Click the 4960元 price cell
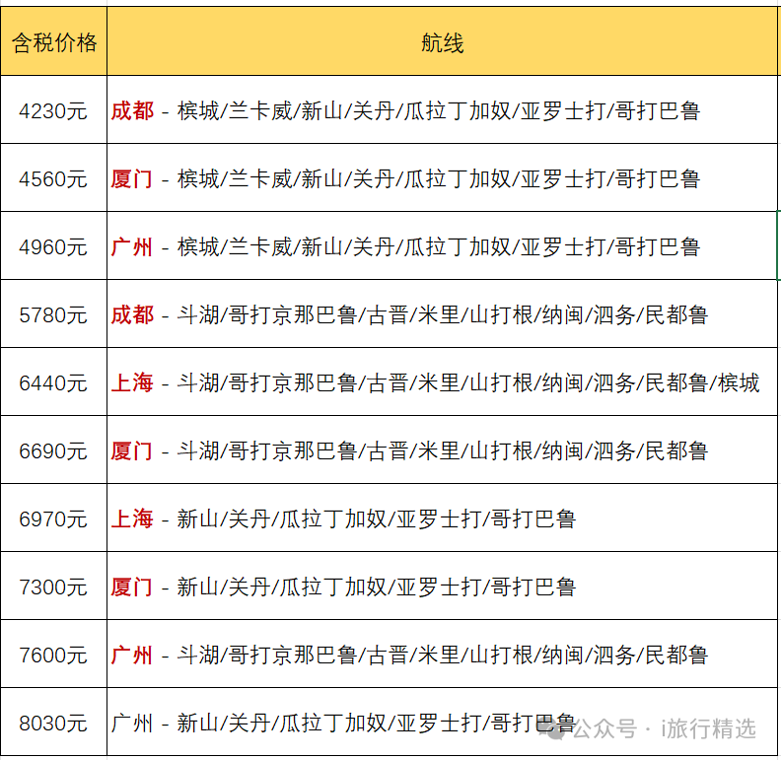The image size is (781, 760). tap(54, 246)
